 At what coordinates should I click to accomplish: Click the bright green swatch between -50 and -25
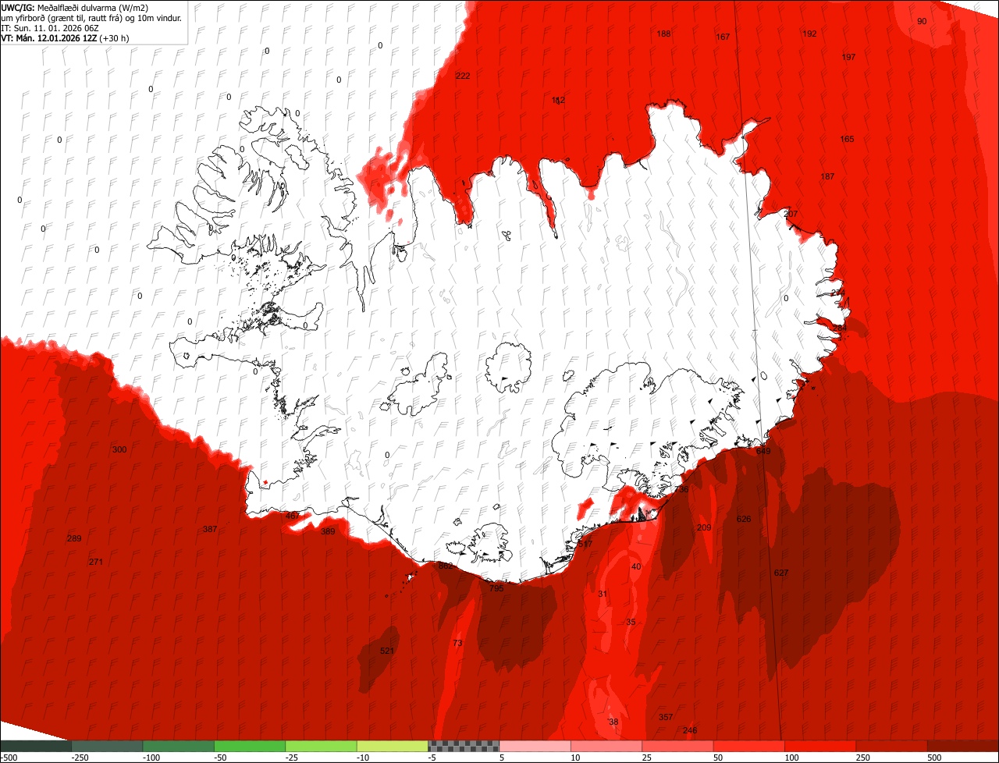tap(250, 746)
